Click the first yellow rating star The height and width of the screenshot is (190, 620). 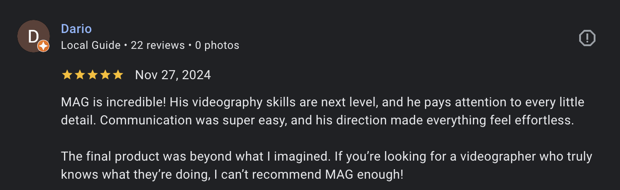tap(67, 75)
